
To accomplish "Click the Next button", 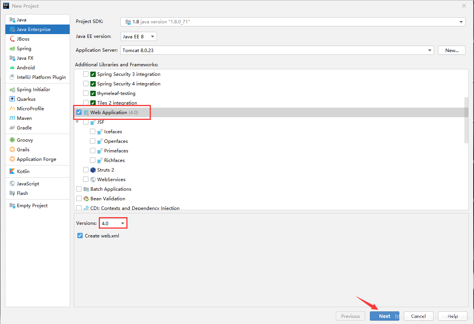I will [384, 316].
